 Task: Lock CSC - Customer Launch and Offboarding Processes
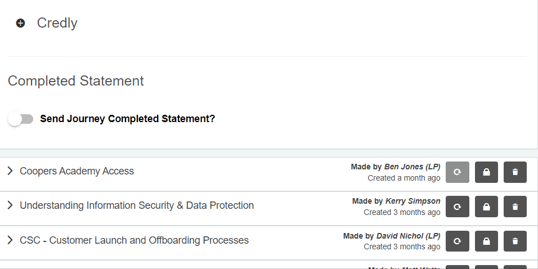(x=486, y=241)
